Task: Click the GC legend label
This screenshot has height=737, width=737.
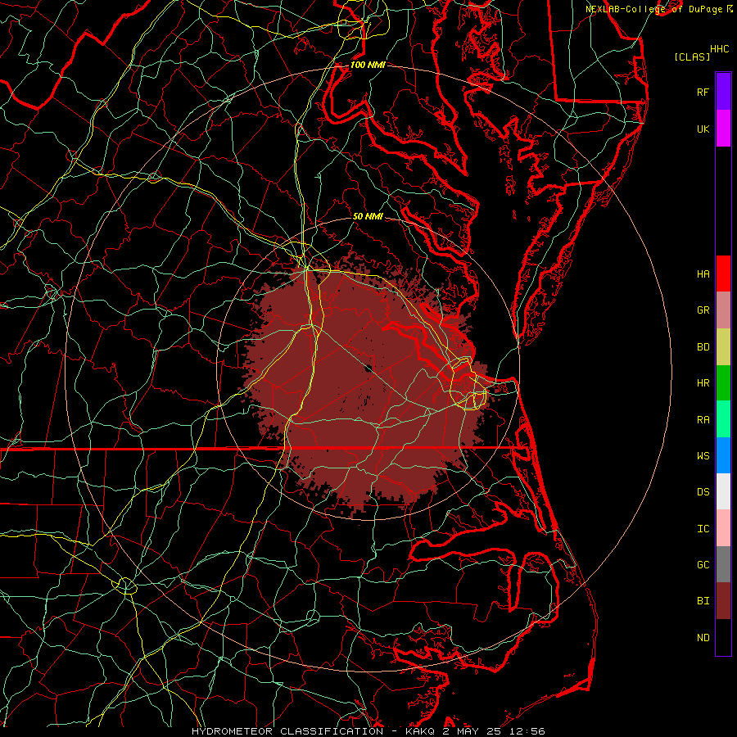Action: click(x=703, y=565)
